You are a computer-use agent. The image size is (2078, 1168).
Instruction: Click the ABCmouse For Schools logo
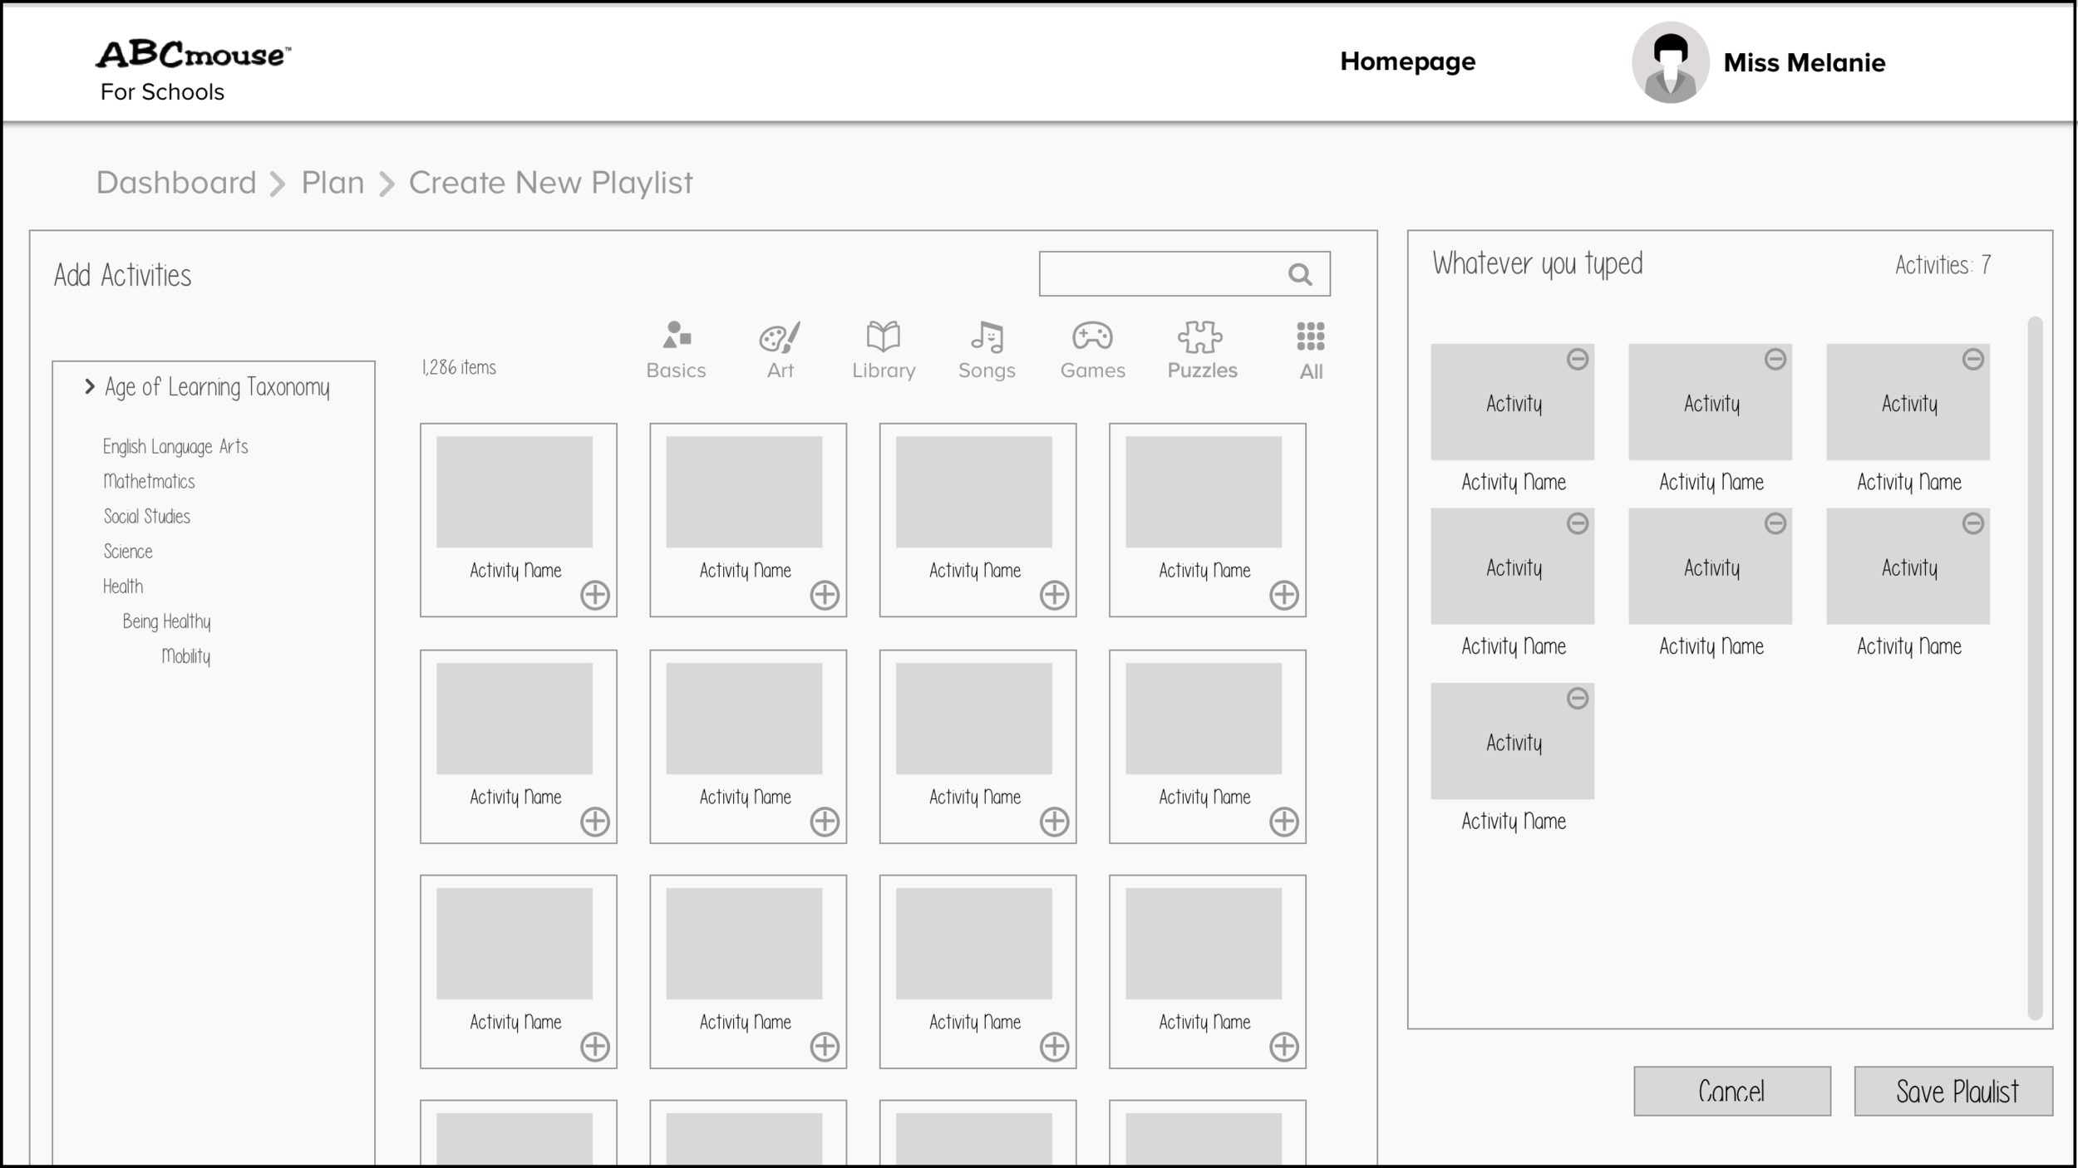coord(193,71)
